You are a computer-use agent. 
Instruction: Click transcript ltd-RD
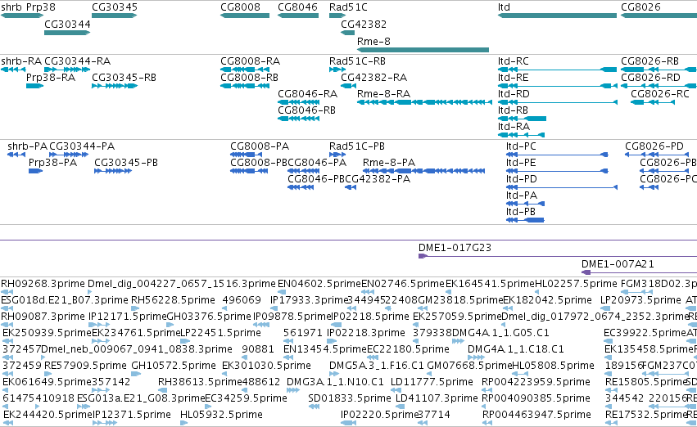[x=558, y=102]
